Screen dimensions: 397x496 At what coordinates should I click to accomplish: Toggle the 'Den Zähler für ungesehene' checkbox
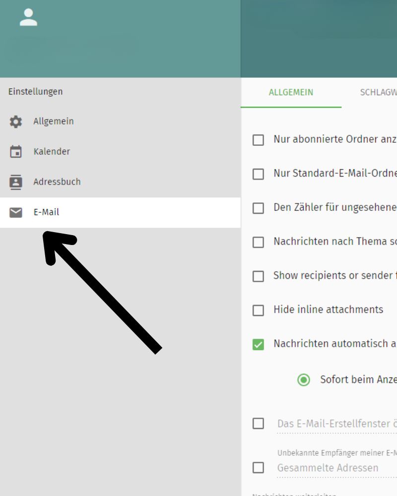coord(258,208)
